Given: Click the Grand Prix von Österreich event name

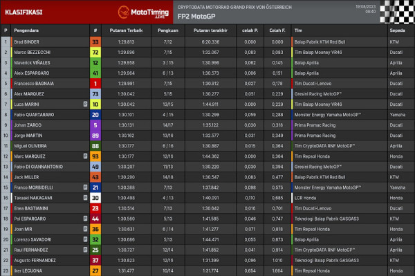Looking at the screenshot, I should (x=234, y=7).
